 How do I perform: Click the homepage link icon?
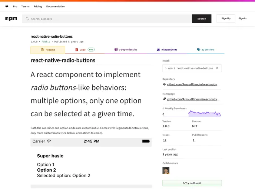164,99
